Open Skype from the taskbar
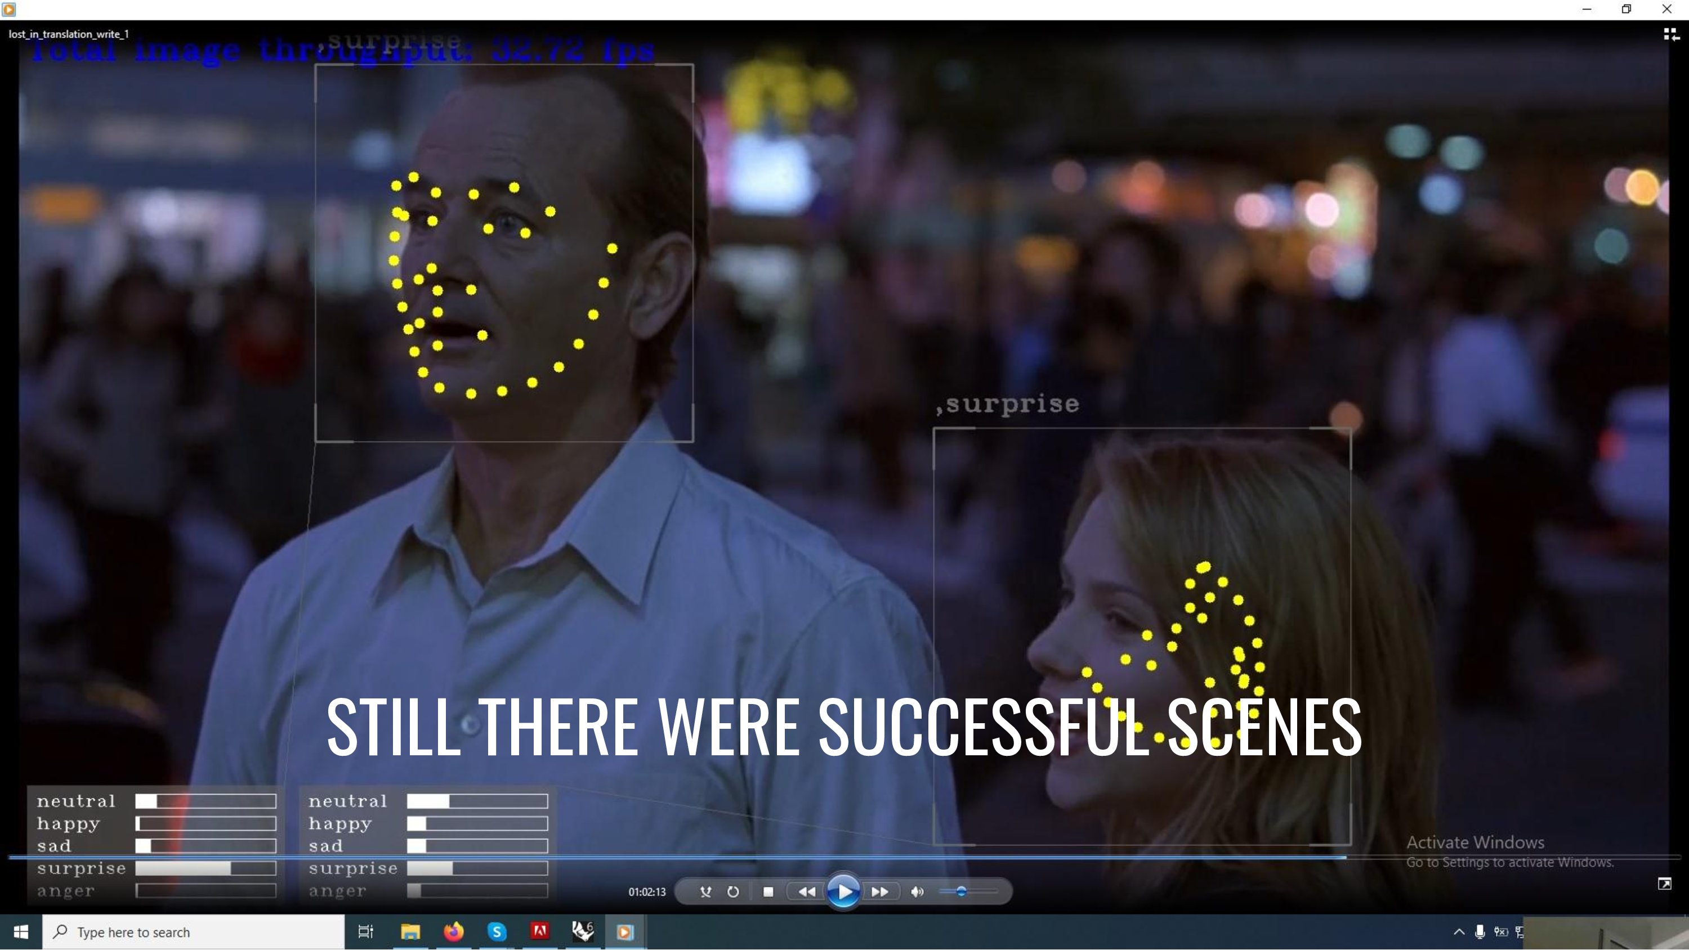This screenshot has width=1689, height=950. tap(497, 931)
